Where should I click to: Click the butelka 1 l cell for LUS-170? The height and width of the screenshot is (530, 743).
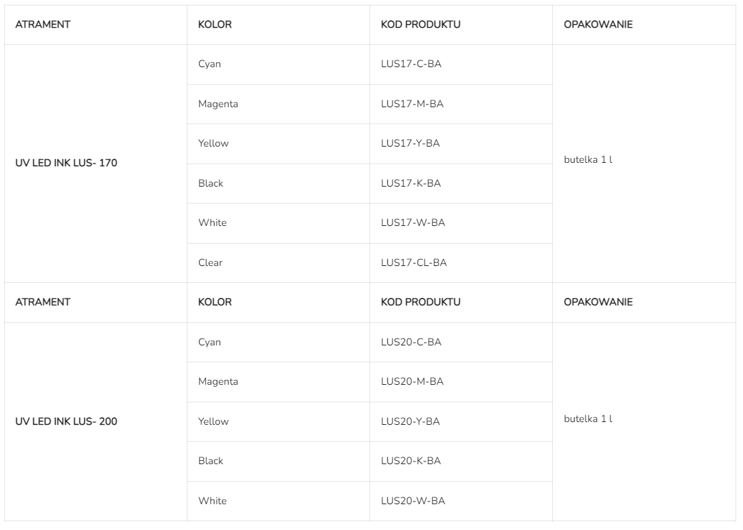pyautogui.click(x=589, y=161)
